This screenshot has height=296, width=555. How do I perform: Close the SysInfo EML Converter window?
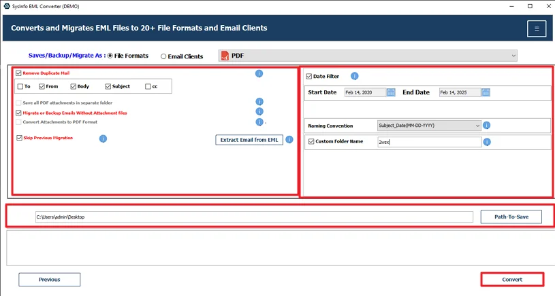548,6
